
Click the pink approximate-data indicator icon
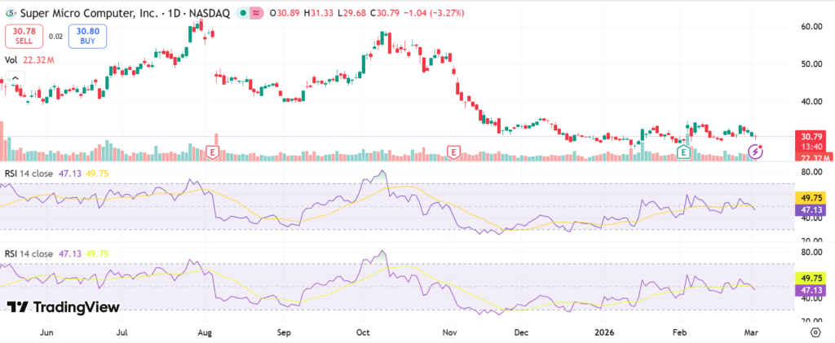point(257,13)
